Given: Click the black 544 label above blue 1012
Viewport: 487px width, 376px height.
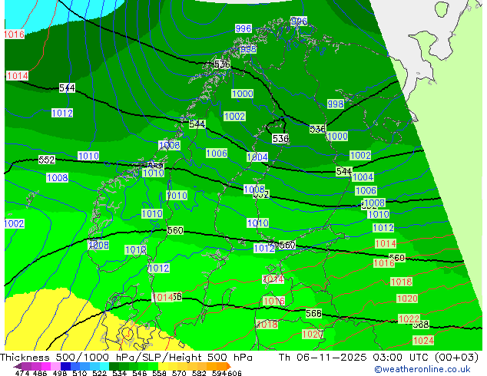Looking at the screenshot, I should click(67, 87).
